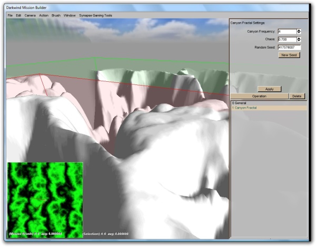Increase Canyon Frequency with up arrow
Image resolution: width=316 pixels, height=247 pixels.
299,30
